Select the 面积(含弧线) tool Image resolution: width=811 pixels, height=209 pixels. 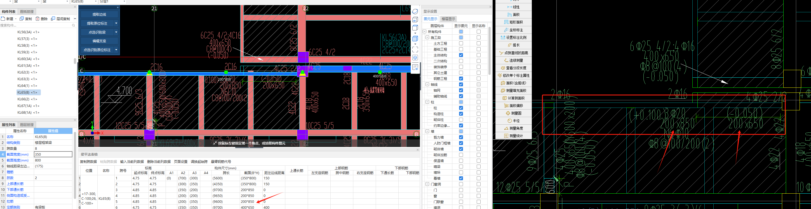pyautogui.click(x=514, y=83)
